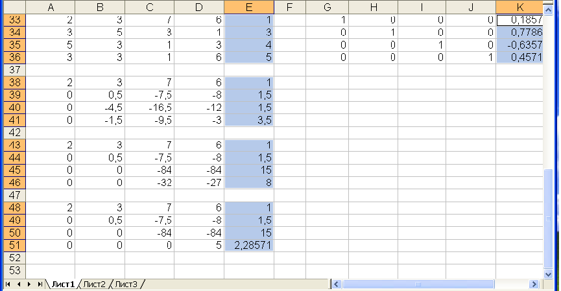This screenshot has height=291, width=561.
Task: Select row 42 header
Action: click(15, 133)
